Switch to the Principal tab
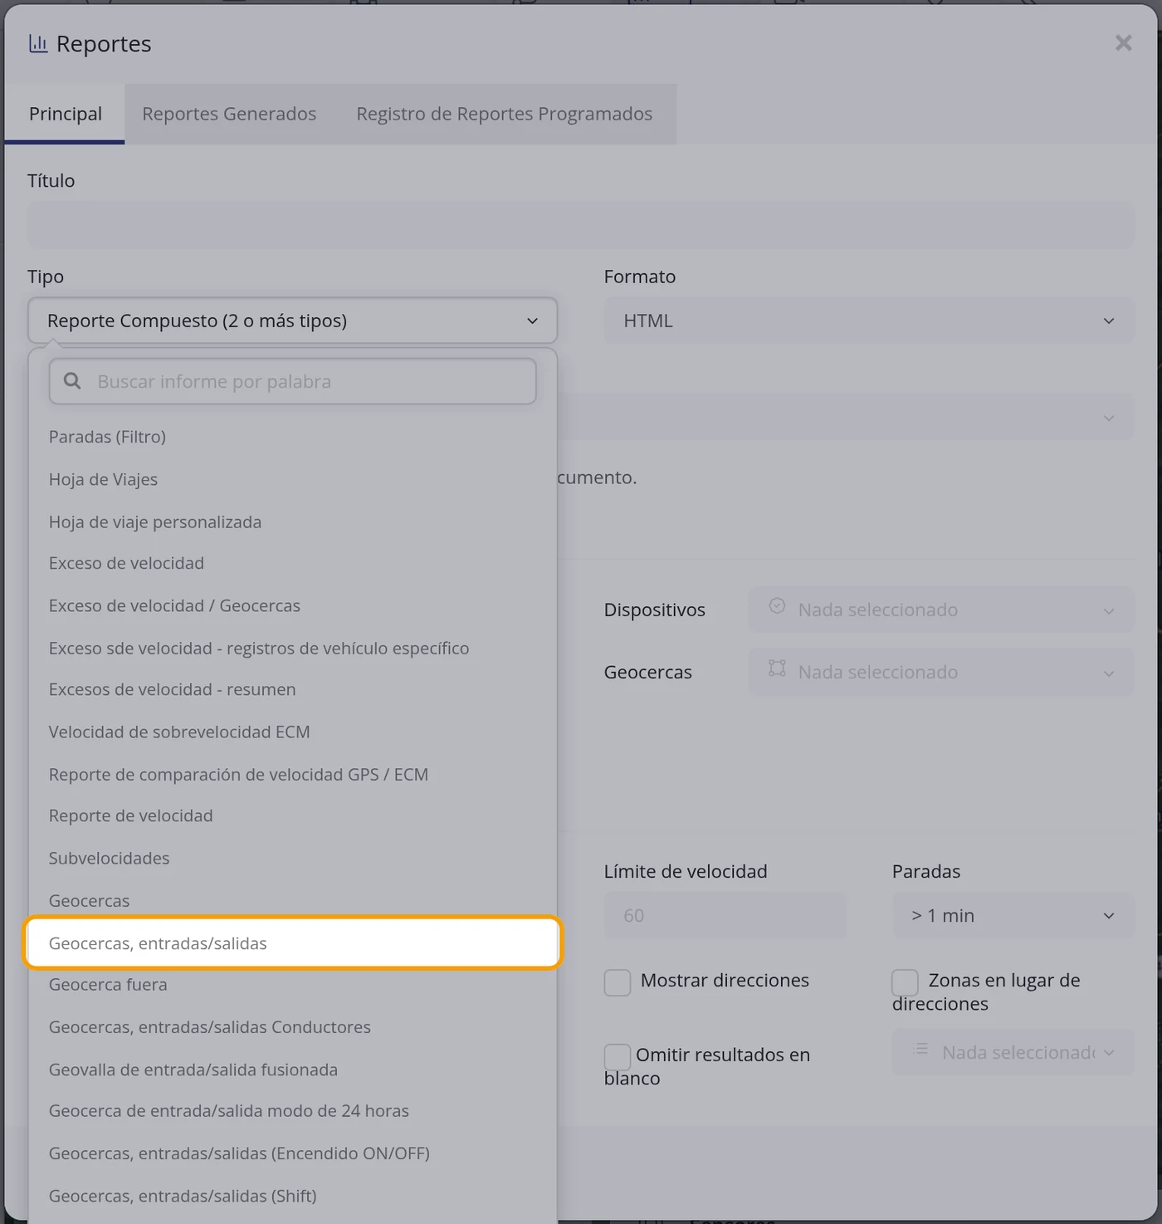1162x1224 pixels. pyautogui.click(x=65, y=114)
